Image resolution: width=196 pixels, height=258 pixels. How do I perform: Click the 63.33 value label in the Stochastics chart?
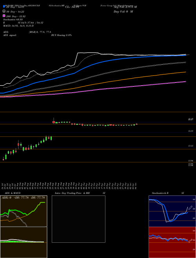pyautogui.click(x=191, y=208)
